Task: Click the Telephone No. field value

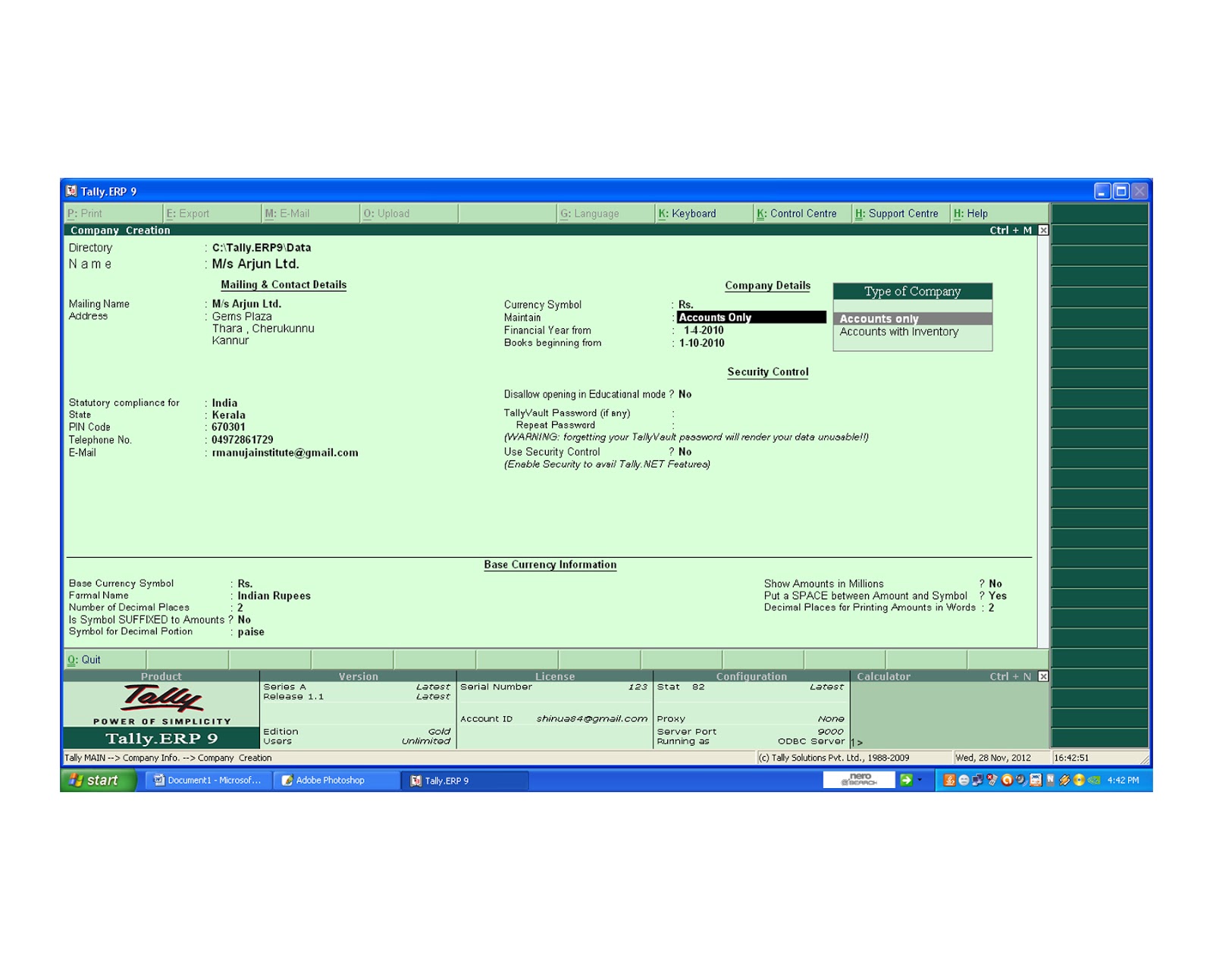Action: (x=243, y=440)
